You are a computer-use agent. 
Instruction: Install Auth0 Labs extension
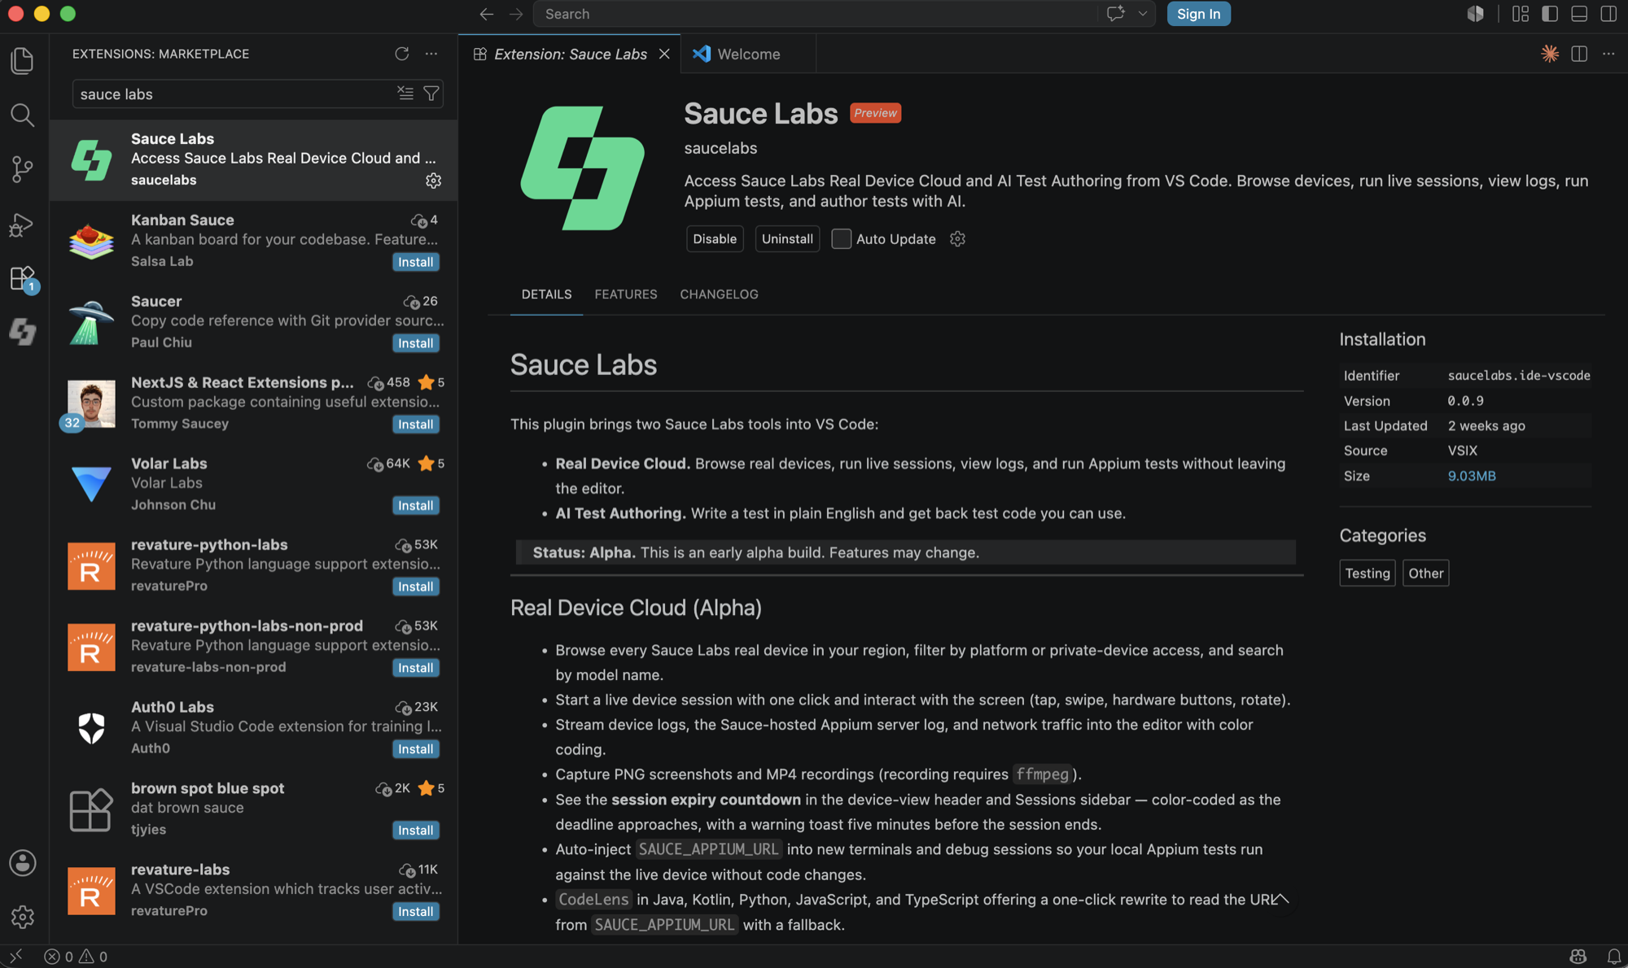(x=415, y=749)
